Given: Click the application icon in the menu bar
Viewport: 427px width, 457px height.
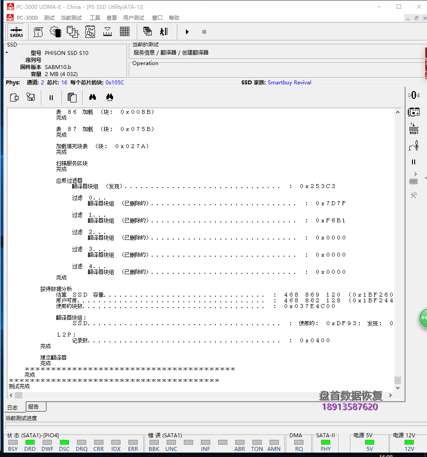Looking at the screenshot, I should point(10,18).
